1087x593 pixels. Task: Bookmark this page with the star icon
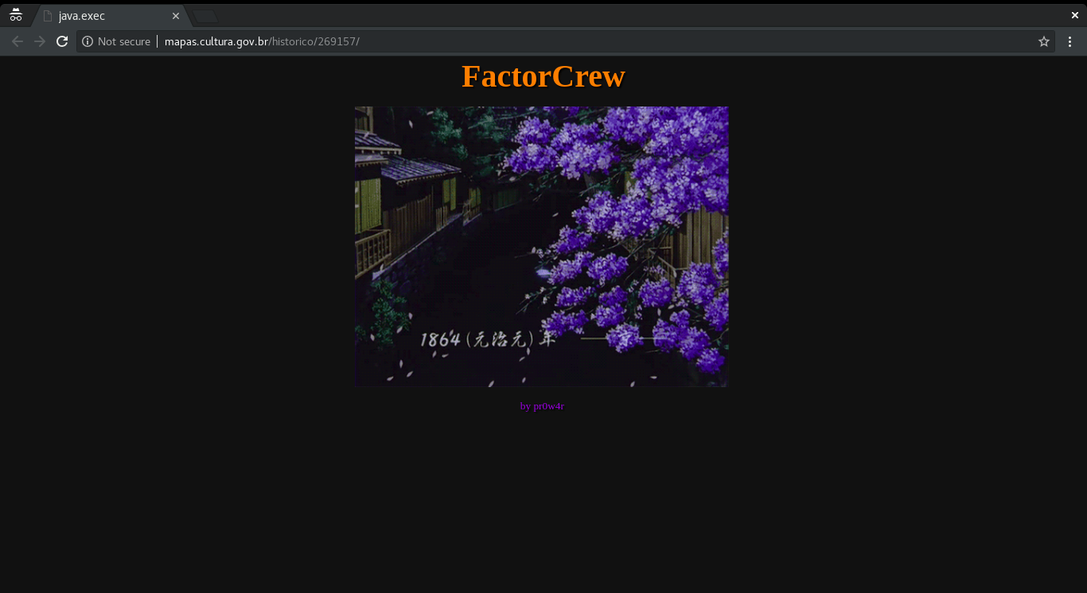click(1044, 41)
